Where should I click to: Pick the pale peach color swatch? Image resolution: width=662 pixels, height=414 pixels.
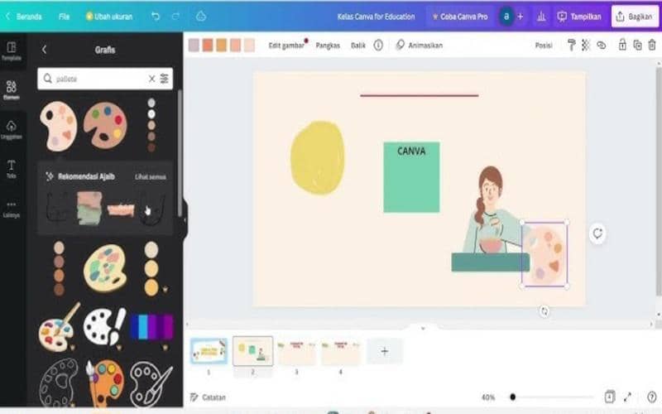pos(250,46)
